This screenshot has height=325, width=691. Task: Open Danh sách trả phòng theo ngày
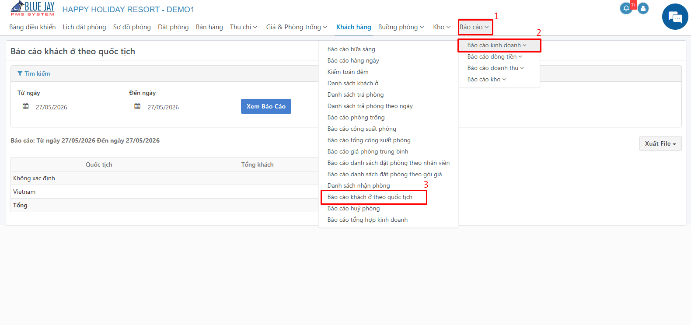coord(370,106)
